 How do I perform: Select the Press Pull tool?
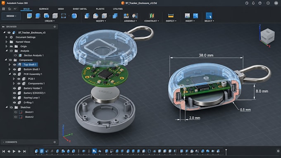(87, 16)
